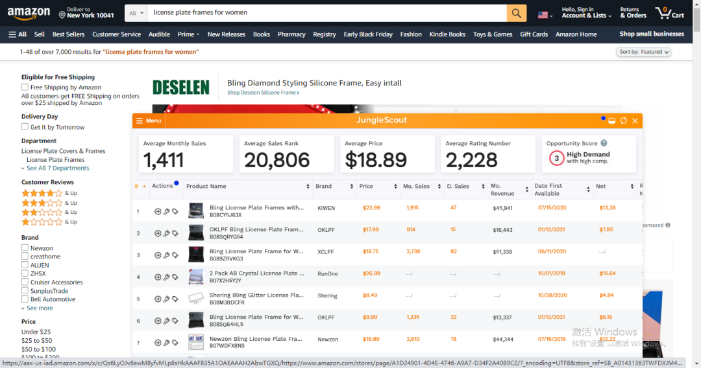Image resolution: width=701 pixels, height=368 pixels.
Task: Open the Amazon cart icon
Action: pos(669,13)
